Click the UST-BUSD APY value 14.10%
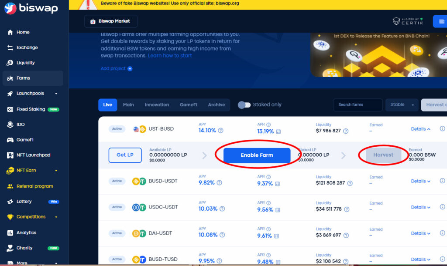This screenshot has height=266, width=447. (207, 131)
